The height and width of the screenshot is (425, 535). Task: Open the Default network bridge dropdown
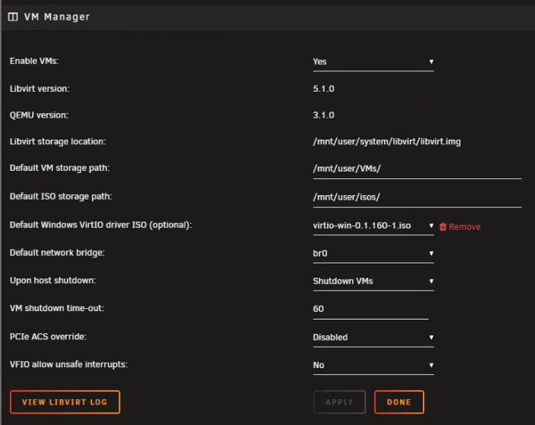(x=373, y=253)
